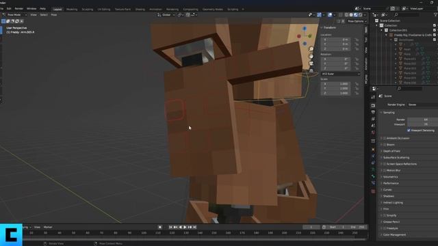Enable Freestyle checkbox
Image resolution: width=438 pixels, height=246 pixels.
coord(385,228)
